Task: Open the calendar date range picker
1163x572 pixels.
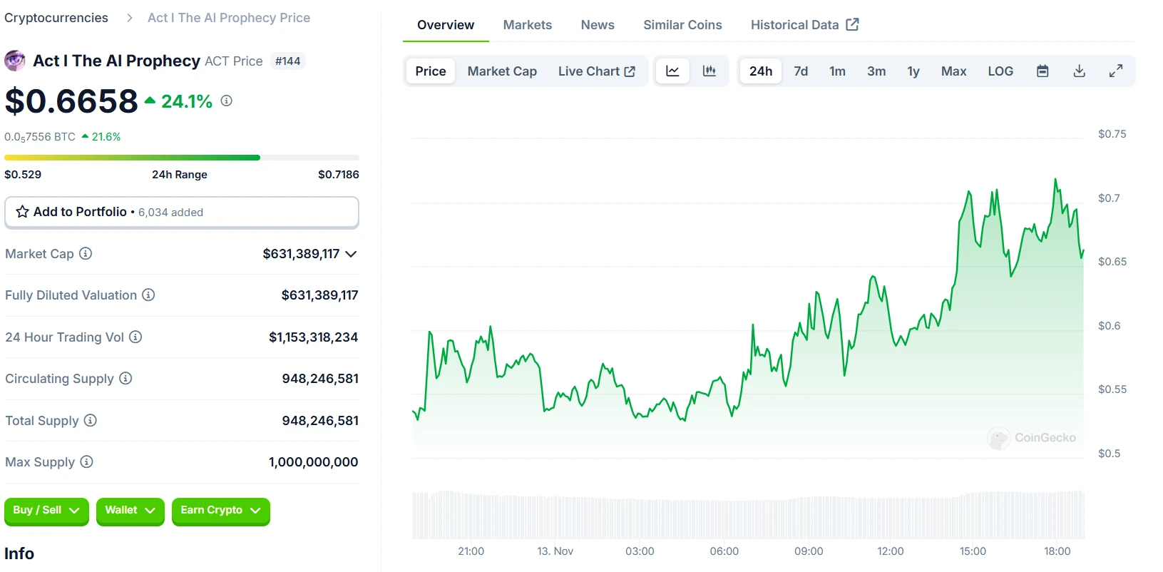Action: click(x=1042, y=71)
